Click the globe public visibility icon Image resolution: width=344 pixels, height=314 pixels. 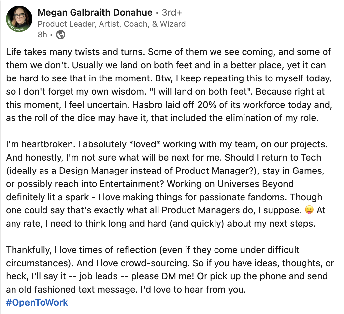[61, 35]
